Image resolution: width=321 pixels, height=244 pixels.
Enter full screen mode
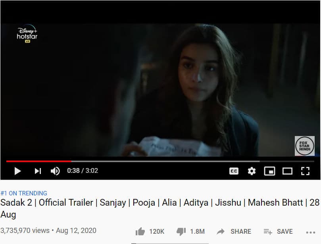[305, 171]
